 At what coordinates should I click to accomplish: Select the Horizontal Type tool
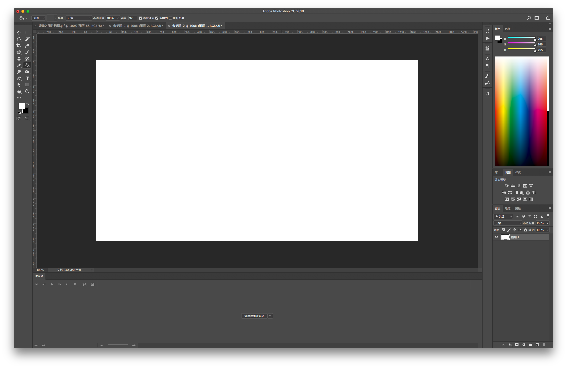point(27,79)
